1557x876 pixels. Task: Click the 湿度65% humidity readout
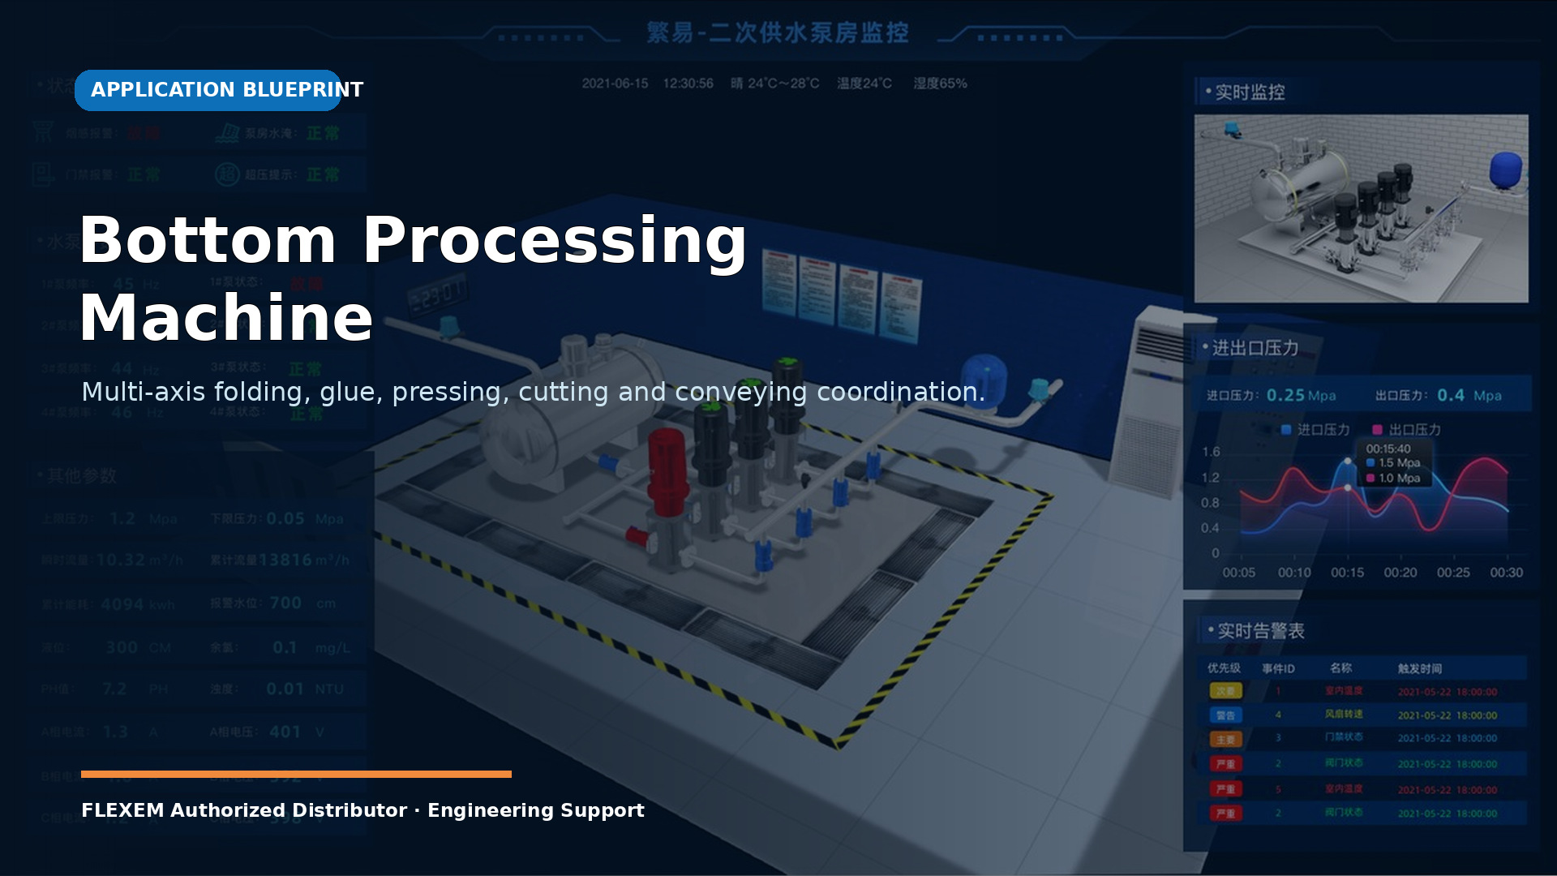(x=940, y=84)
